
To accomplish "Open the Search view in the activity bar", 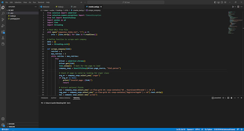I will 3,14.
